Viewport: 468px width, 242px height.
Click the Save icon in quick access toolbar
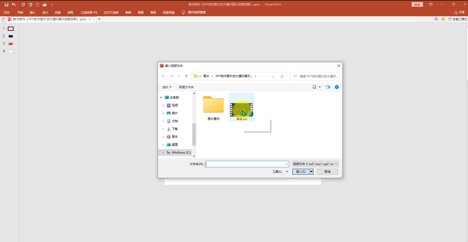click(x=6, y=5)
